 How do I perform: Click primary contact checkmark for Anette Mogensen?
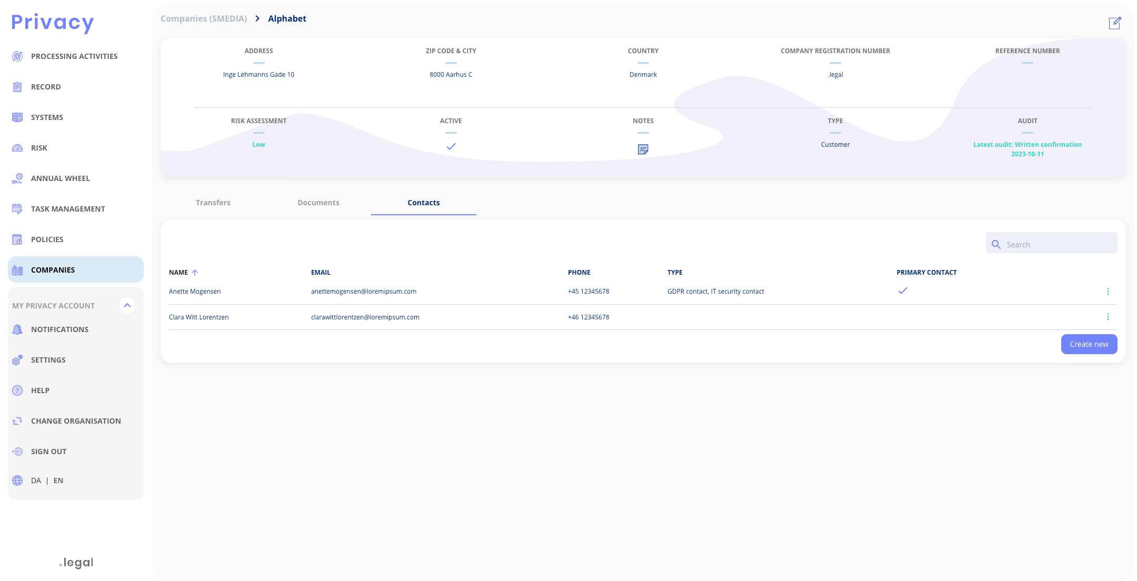(903, 290)
